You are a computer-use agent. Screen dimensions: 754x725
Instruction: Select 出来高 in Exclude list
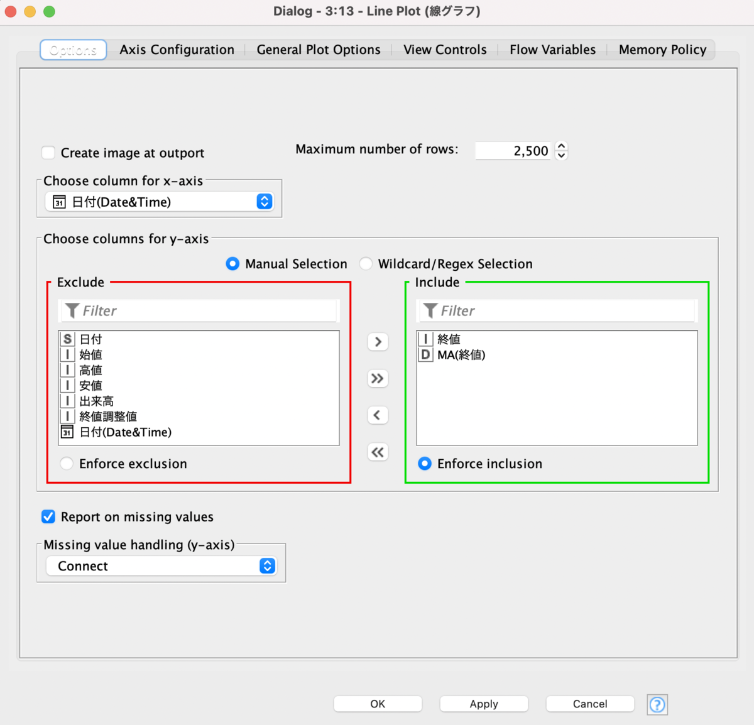click(199, 401)
